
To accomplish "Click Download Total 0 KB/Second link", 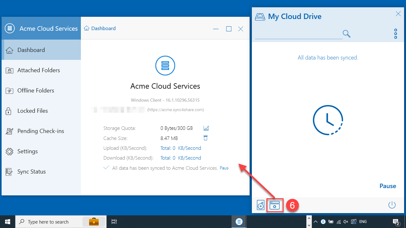I will point(181,158).
